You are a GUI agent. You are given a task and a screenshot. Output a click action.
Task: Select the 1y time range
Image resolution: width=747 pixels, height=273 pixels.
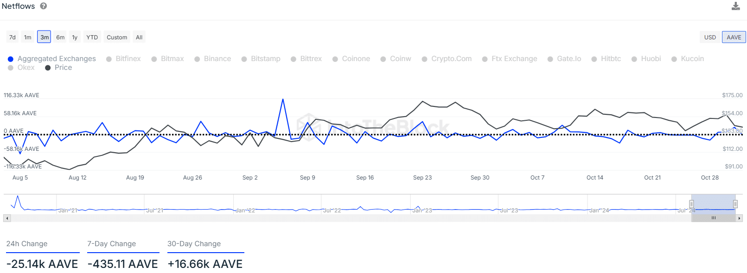[x=75, y=37]
